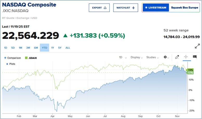Select the ALL time range

pos(68,48)
